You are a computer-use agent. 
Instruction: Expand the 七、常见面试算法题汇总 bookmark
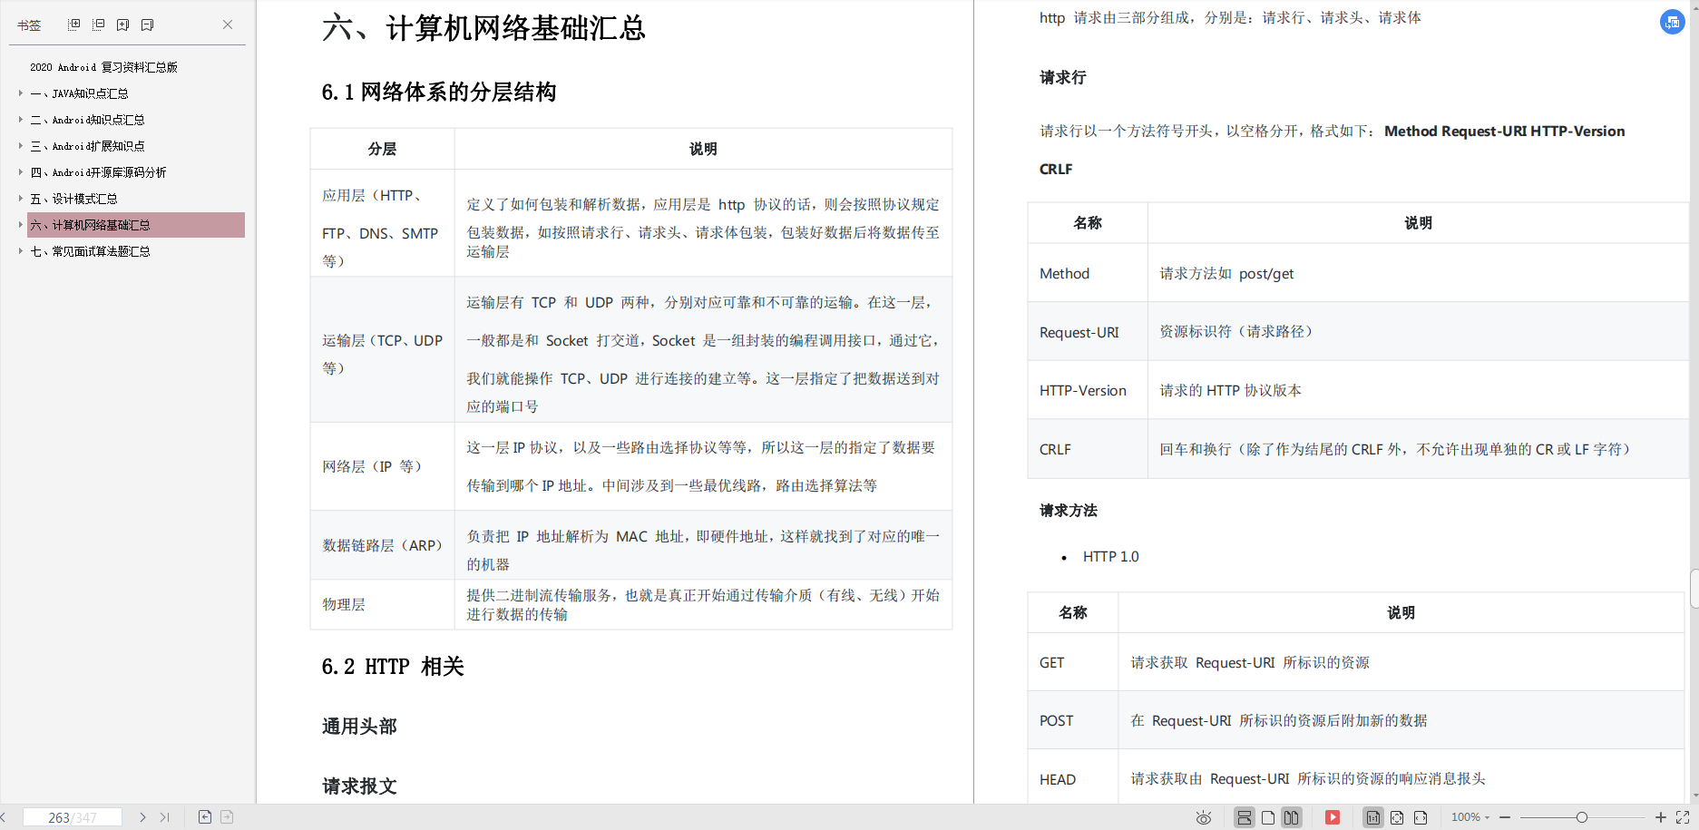[20, 250]
